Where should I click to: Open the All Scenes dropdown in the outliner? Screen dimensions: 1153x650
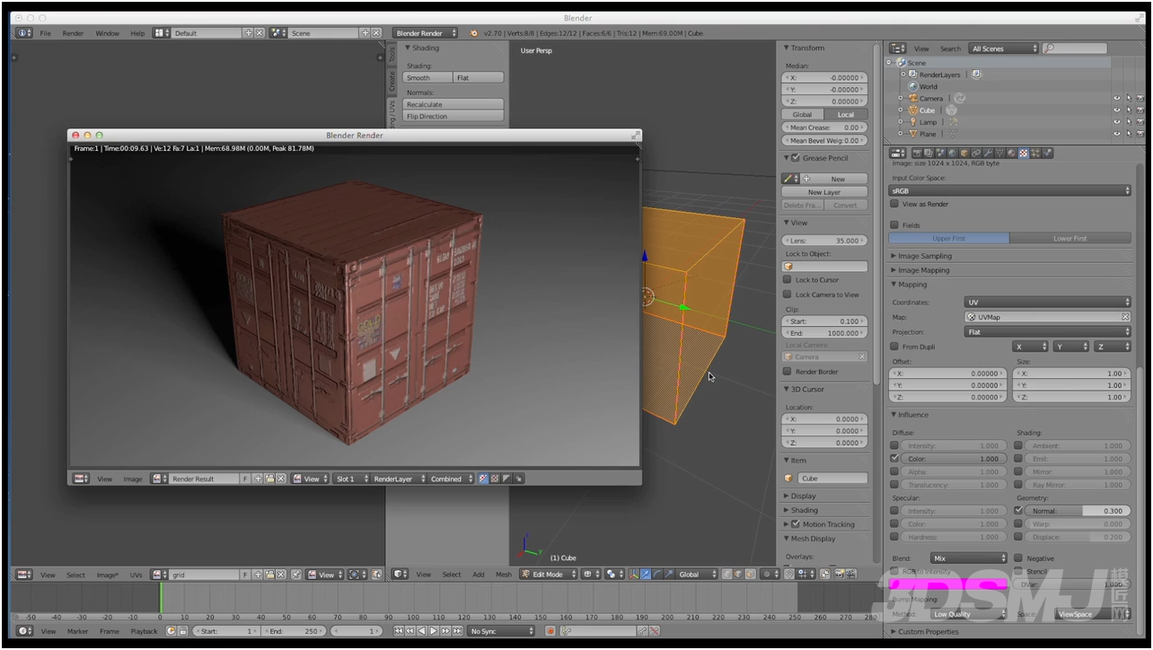1003,48
